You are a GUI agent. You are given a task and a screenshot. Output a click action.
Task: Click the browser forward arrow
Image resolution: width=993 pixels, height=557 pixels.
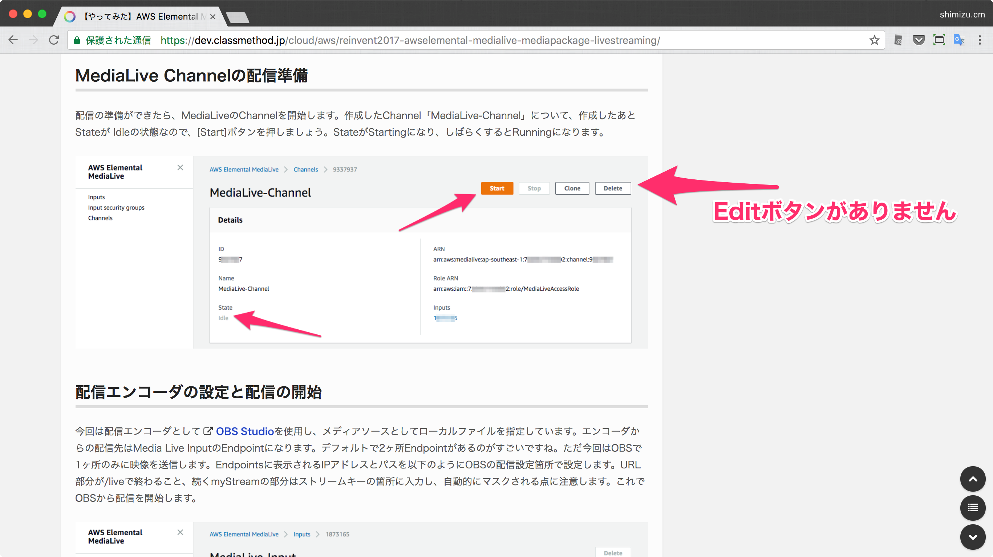(x=33, y=40)
